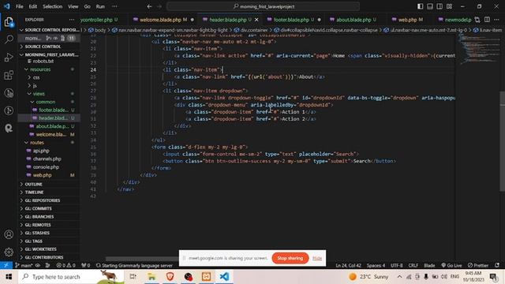Open the Explorer view in activity bar
Image resolution: width=505 pixels, height=284 pixels.
point(9,22)
